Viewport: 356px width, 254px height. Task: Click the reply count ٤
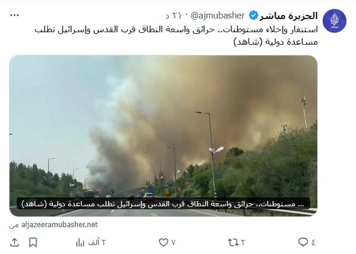(313, 243)
